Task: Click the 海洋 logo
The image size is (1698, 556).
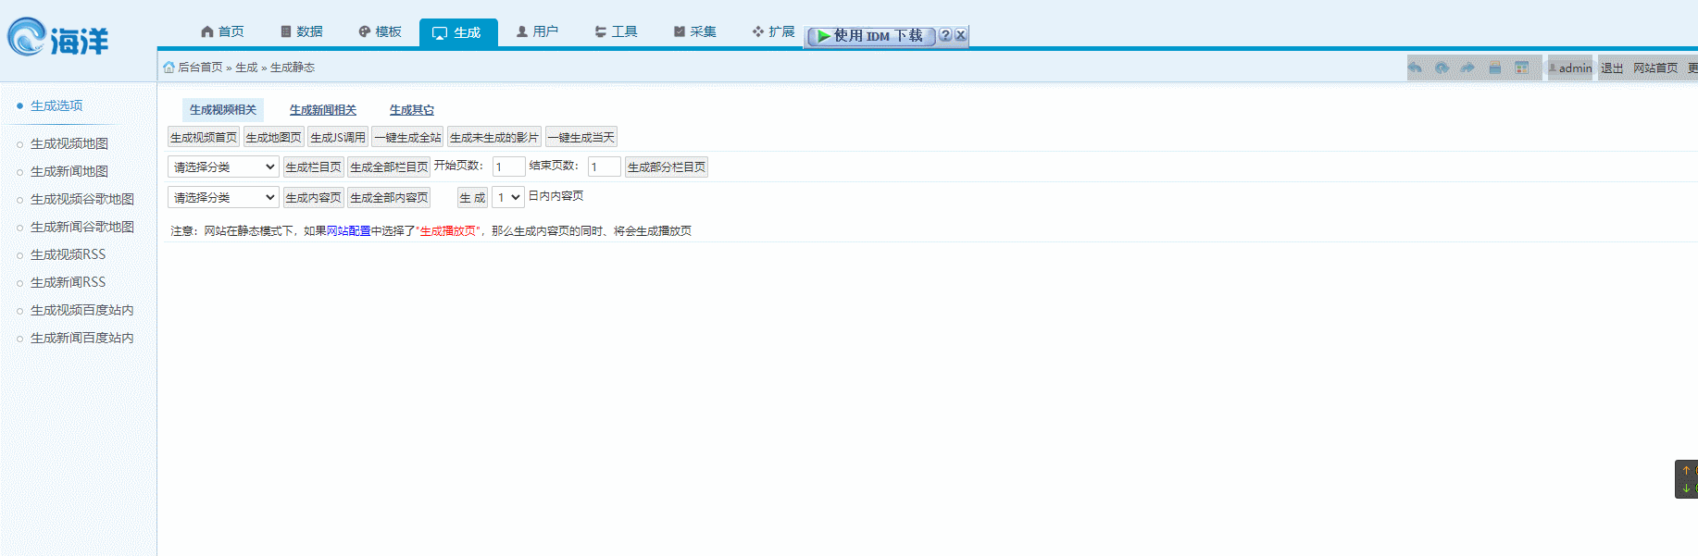Action: (x=57, y=39)
